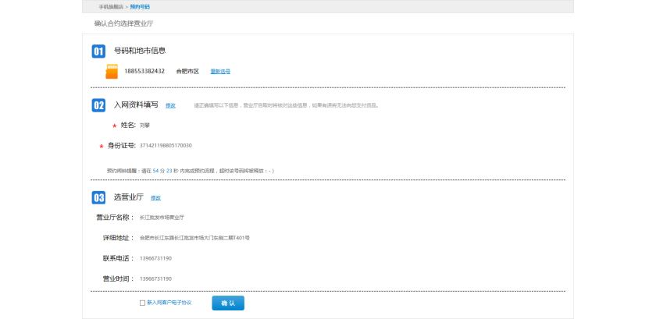Click the 选营业厅 section heading
This screenshot has width=656, height=319.
click(128, 197)
